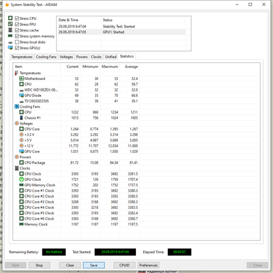Switch to the Temperatures tab

click(22, 57)
